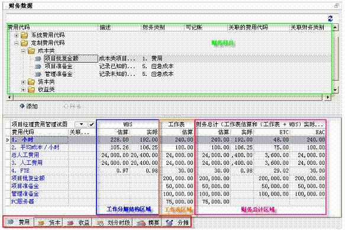Click the 收益类 folder icon

click(31, 90)
